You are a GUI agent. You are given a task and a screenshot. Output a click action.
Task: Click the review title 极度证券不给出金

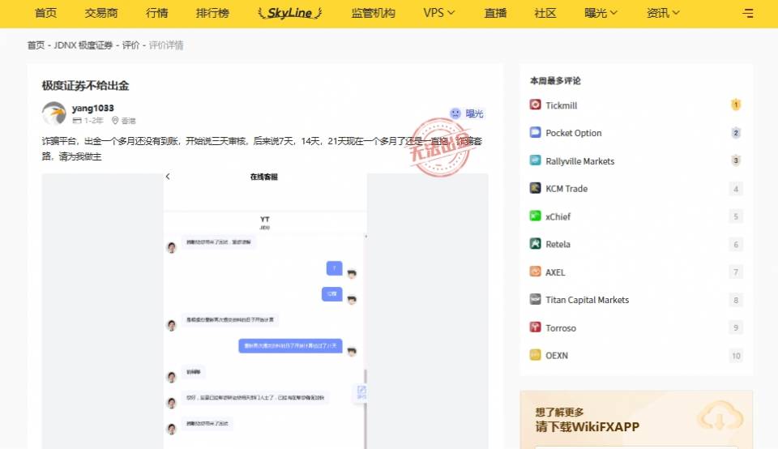85,85
